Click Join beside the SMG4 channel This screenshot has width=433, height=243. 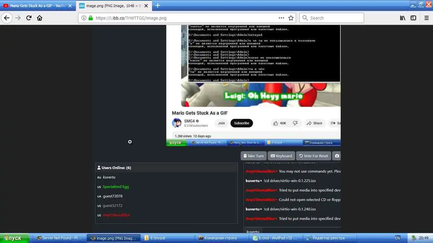(x=221, y=123)
